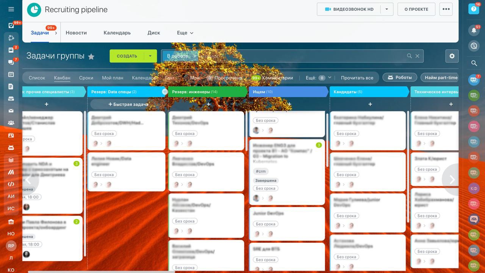This screenshot has width=485, height=273.
Task: Go to previous kanban columns with left arrow
Action: click(x=28, y=180)
